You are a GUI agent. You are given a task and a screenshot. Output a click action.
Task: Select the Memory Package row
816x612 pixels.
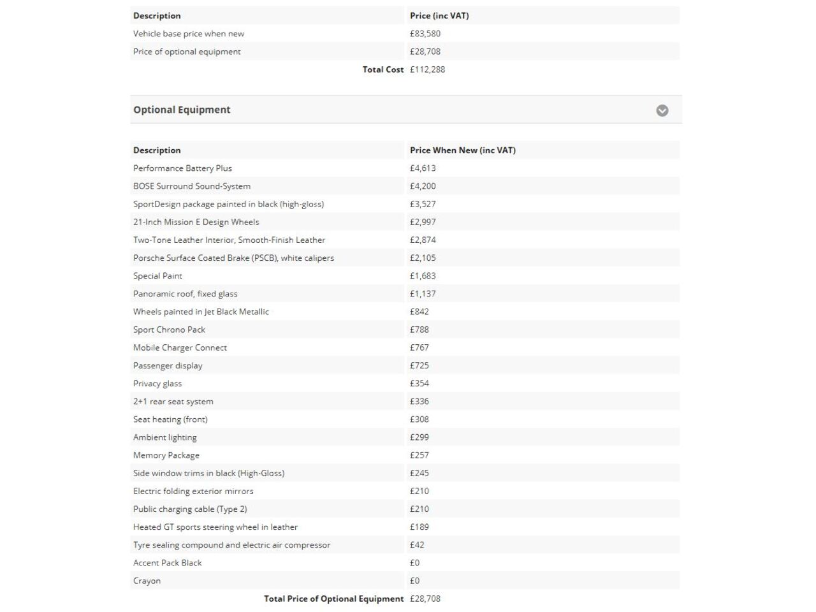[166, 455]
